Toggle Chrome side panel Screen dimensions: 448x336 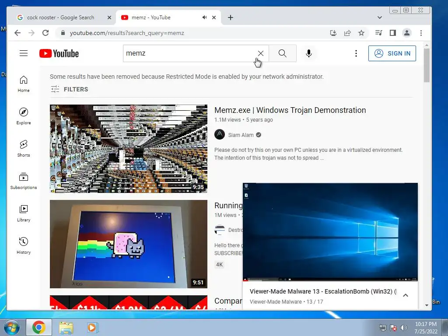[x=392, y=33]
